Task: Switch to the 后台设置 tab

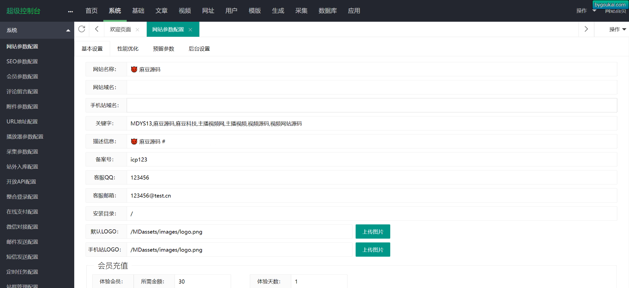Action: (x=199, y=49)
